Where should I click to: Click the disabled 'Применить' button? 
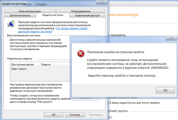(96, 115)
